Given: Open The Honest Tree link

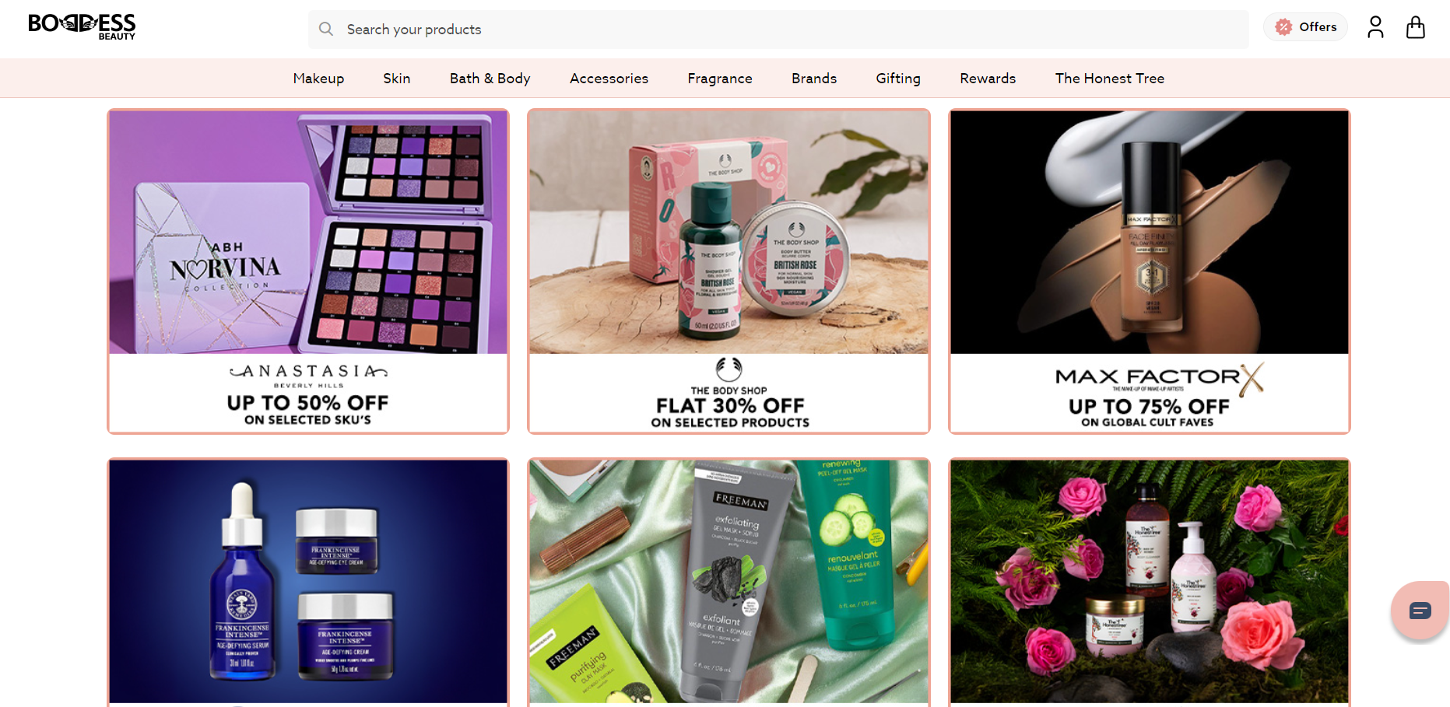Looking at the screenshot, I should (x=1110, y=79).
